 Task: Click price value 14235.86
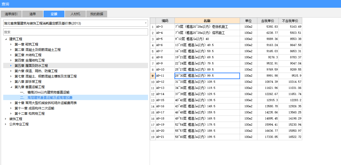268,113
